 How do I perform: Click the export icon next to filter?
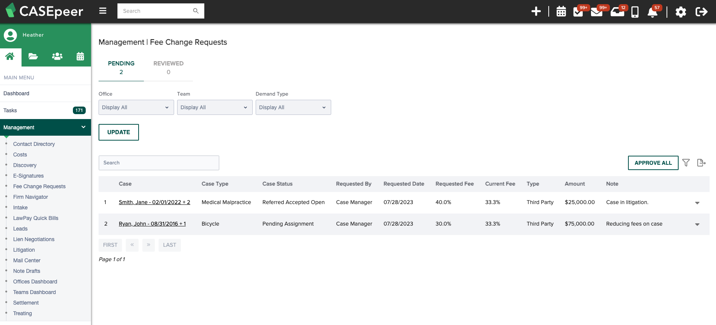pyautogui.click(x=701, y=162)
